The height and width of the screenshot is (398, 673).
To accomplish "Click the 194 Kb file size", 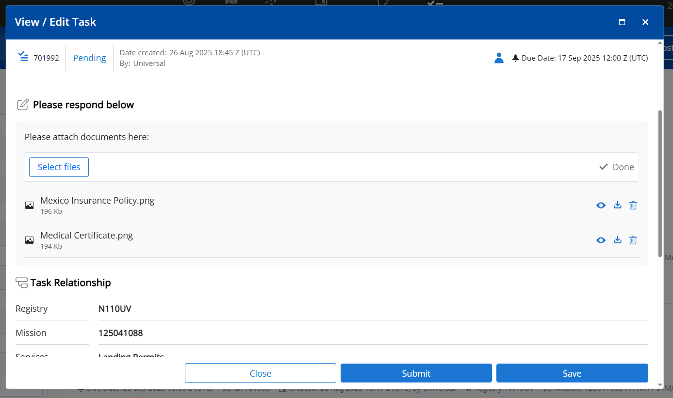I will pos(51,246).
